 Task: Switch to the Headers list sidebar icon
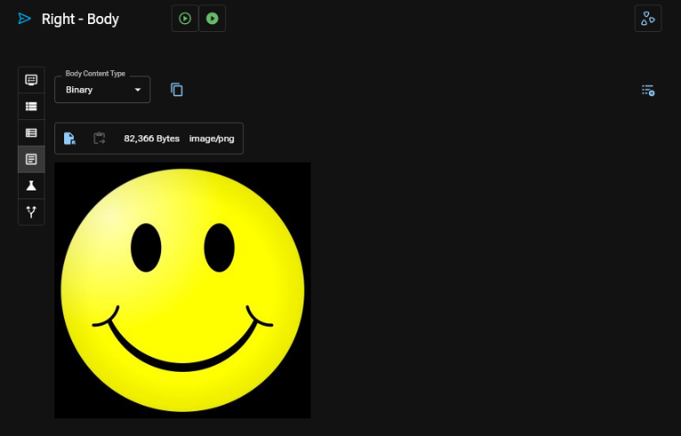click(x=31, y=106)
